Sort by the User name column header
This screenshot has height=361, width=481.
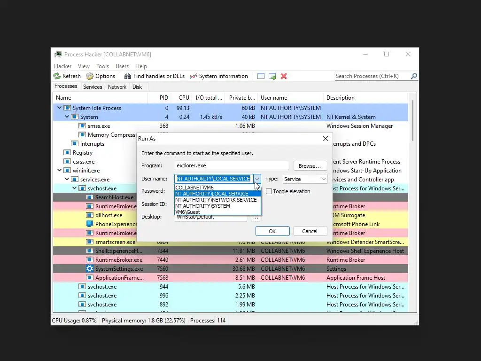(290, 98)
